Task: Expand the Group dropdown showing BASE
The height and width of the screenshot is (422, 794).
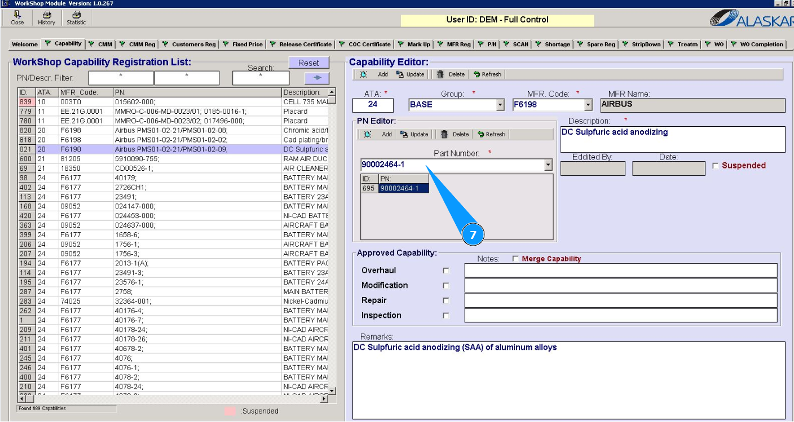Action: (500, 105)
